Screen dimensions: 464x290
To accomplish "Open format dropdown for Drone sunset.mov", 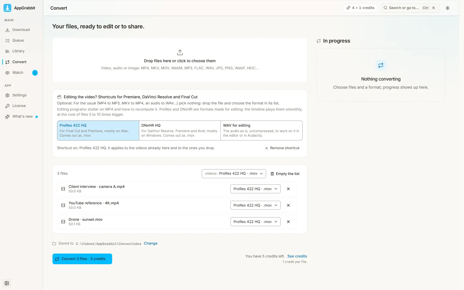I will tap(256, 222).
